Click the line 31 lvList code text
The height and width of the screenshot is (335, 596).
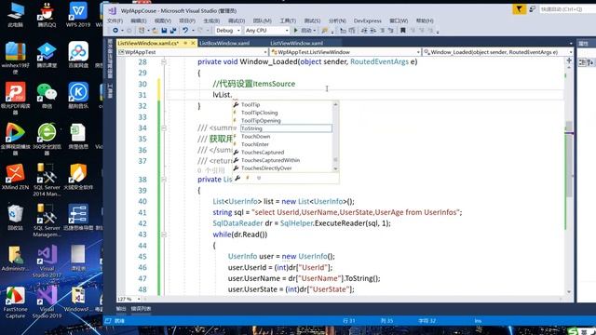222,95
